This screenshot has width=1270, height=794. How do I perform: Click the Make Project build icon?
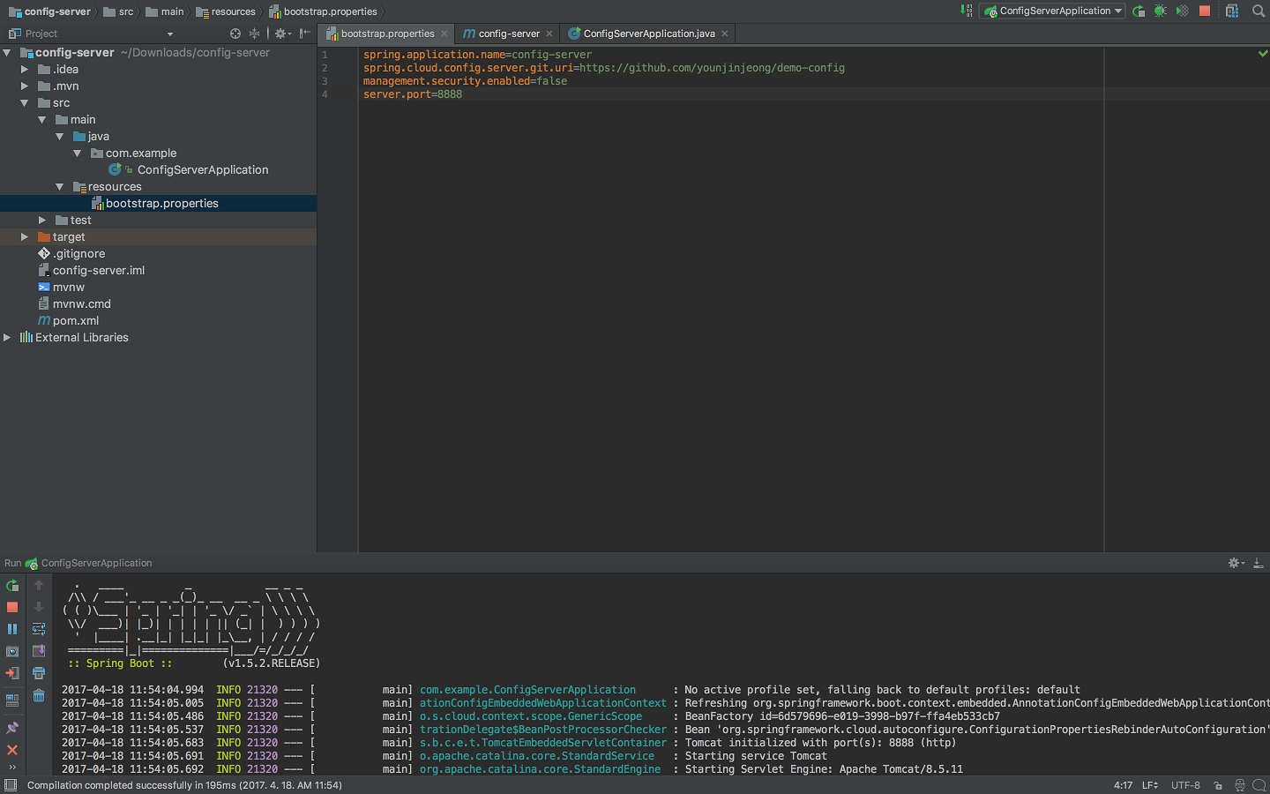click(967, 11)
